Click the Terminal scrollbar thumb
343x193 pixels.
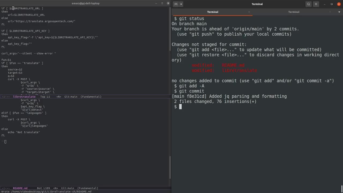point(342,189)
